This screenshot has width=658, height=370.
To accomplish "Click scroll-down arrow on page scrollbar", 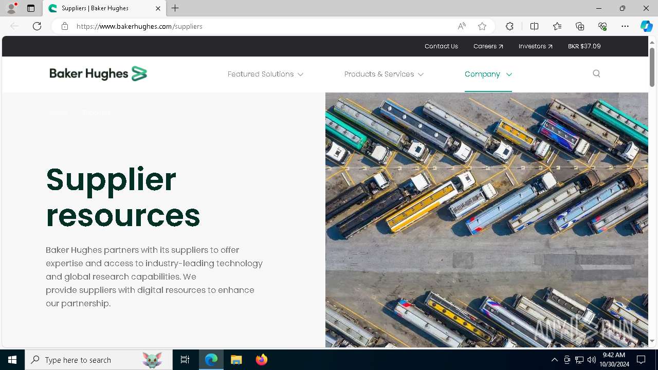I will click(x=652, y=341).
